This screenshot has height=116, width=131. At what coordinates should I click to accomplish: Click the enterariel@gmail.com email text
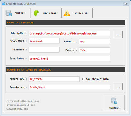click(x=21, y=105)
